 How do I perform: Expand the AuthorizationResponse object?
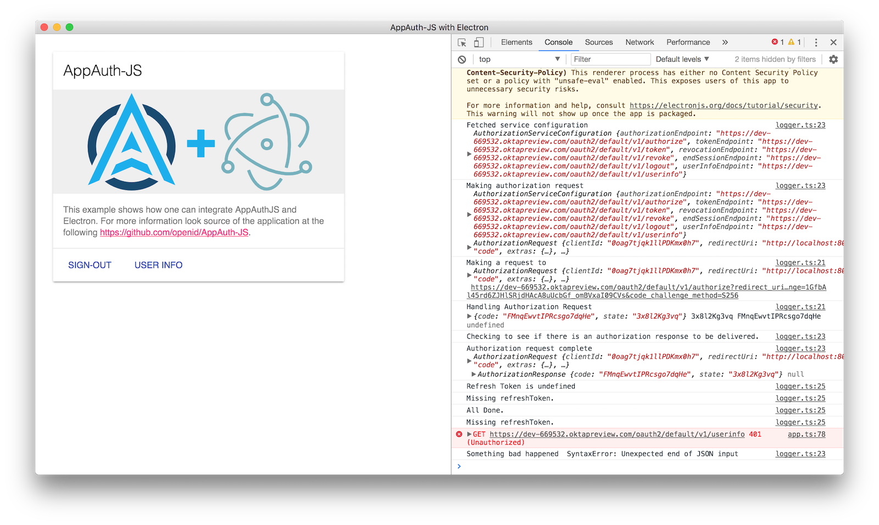(x=474, y=375)
